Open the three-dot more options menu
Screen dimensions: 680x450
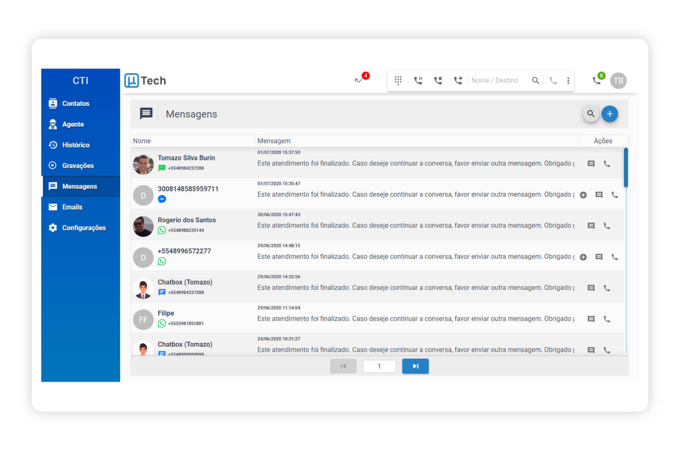point(568,80)
